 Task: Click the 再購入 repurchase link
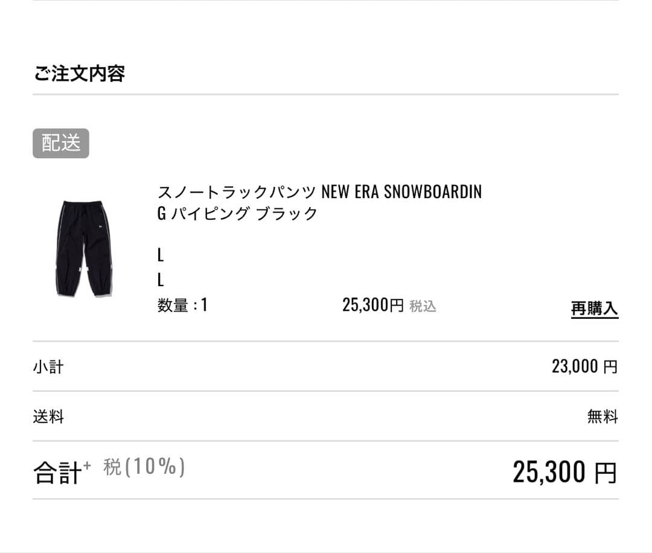[594, 307]
